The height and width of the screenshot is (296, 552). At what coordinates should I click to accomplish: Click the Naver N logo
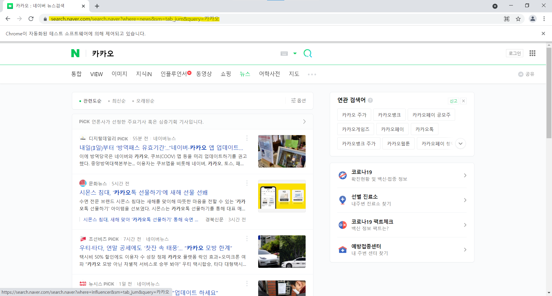(x=75, y=53)
